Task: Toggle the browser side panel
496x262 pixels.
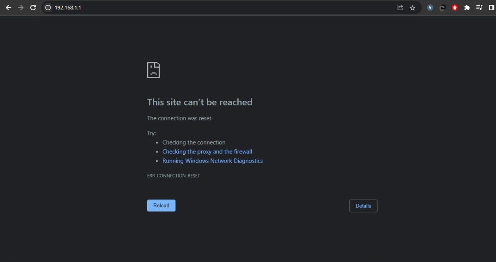Action: point(491,8)
